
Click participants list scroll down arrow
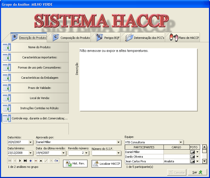(x=204, y=161)
